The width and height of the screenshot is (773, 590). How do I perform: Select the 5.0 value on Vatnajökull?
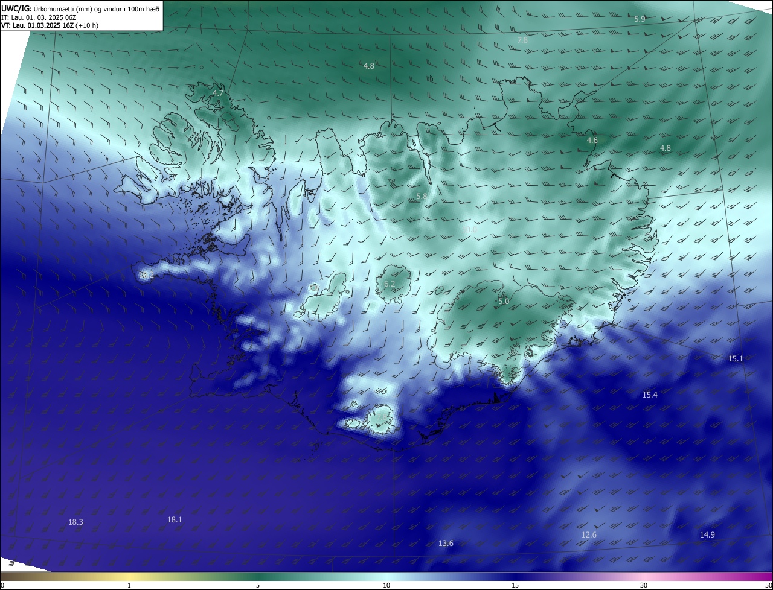(504, 301)
